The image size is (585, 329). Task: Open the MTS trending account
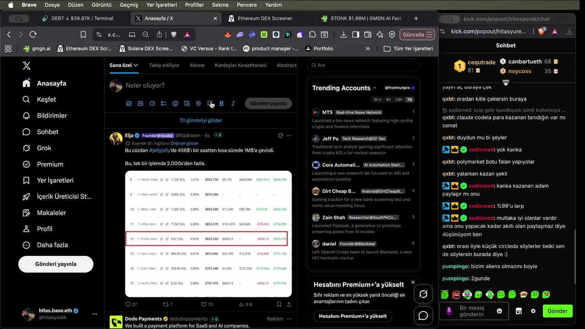pos(363,119)
